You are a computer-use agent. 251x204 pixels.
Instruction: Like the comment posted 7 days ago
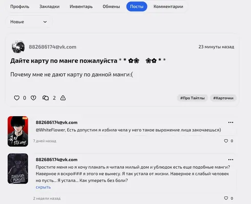[x=226, y=141]
